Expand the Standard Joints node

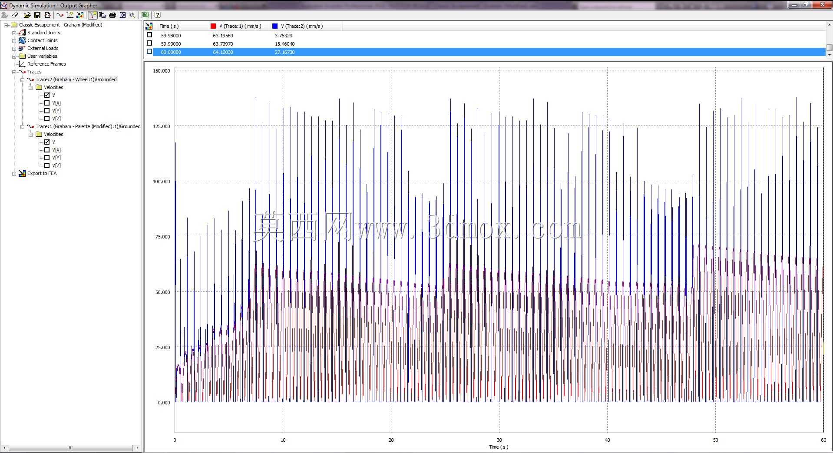pos(14,33)
